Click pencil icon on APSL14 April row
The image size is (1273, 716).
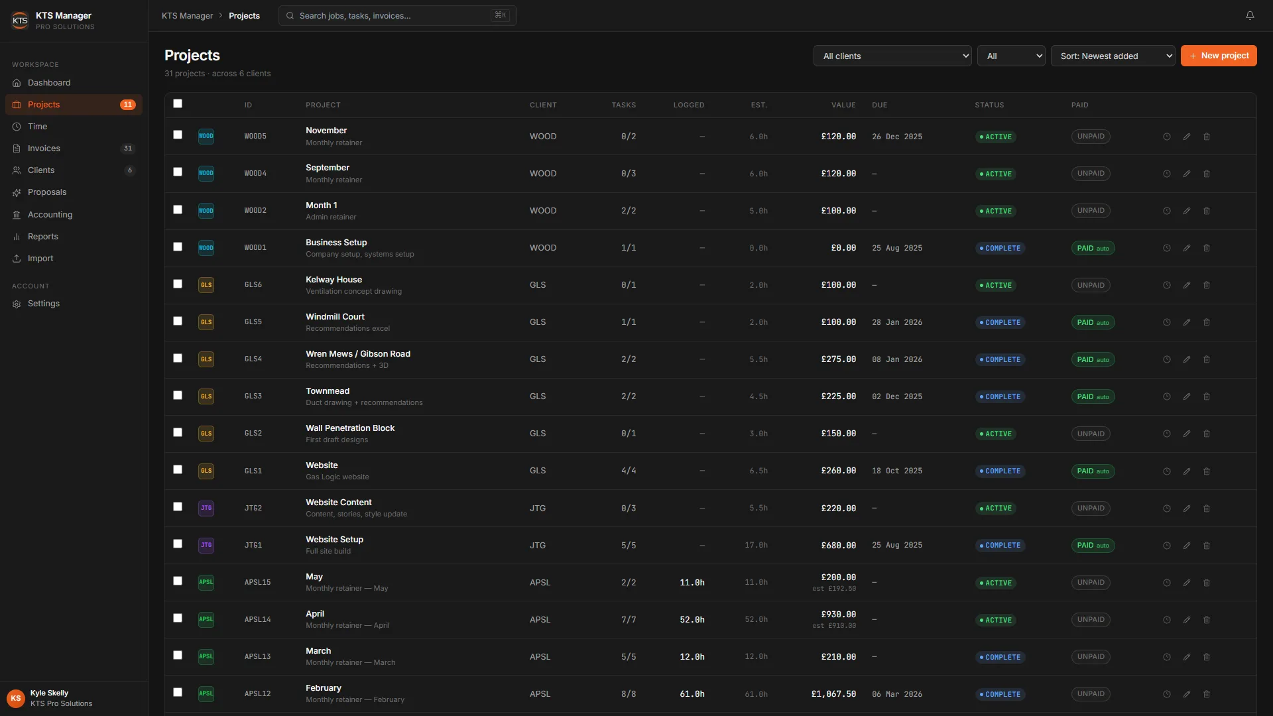[x=1187, y=620]
